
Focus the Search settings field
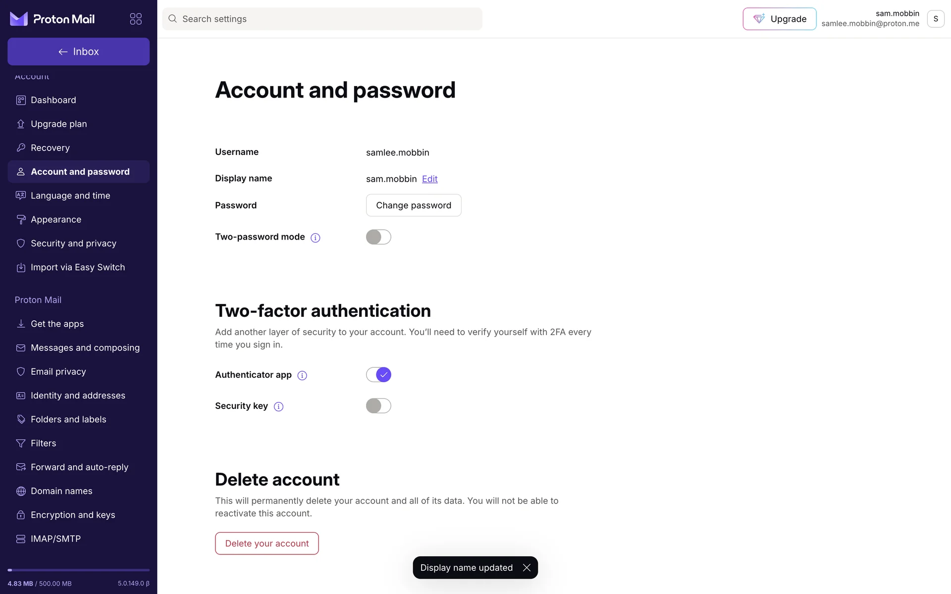tap(327, 19)
